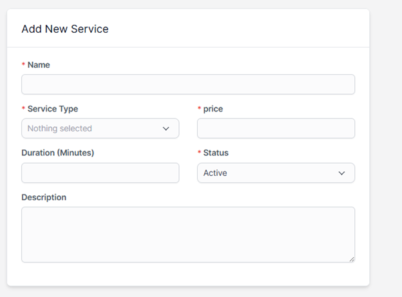Viewport: 402px width, 297px height.
Task: Click the 'Nothing selected' placeholder text
Action: pyautogui.click(x=60, y=128)
